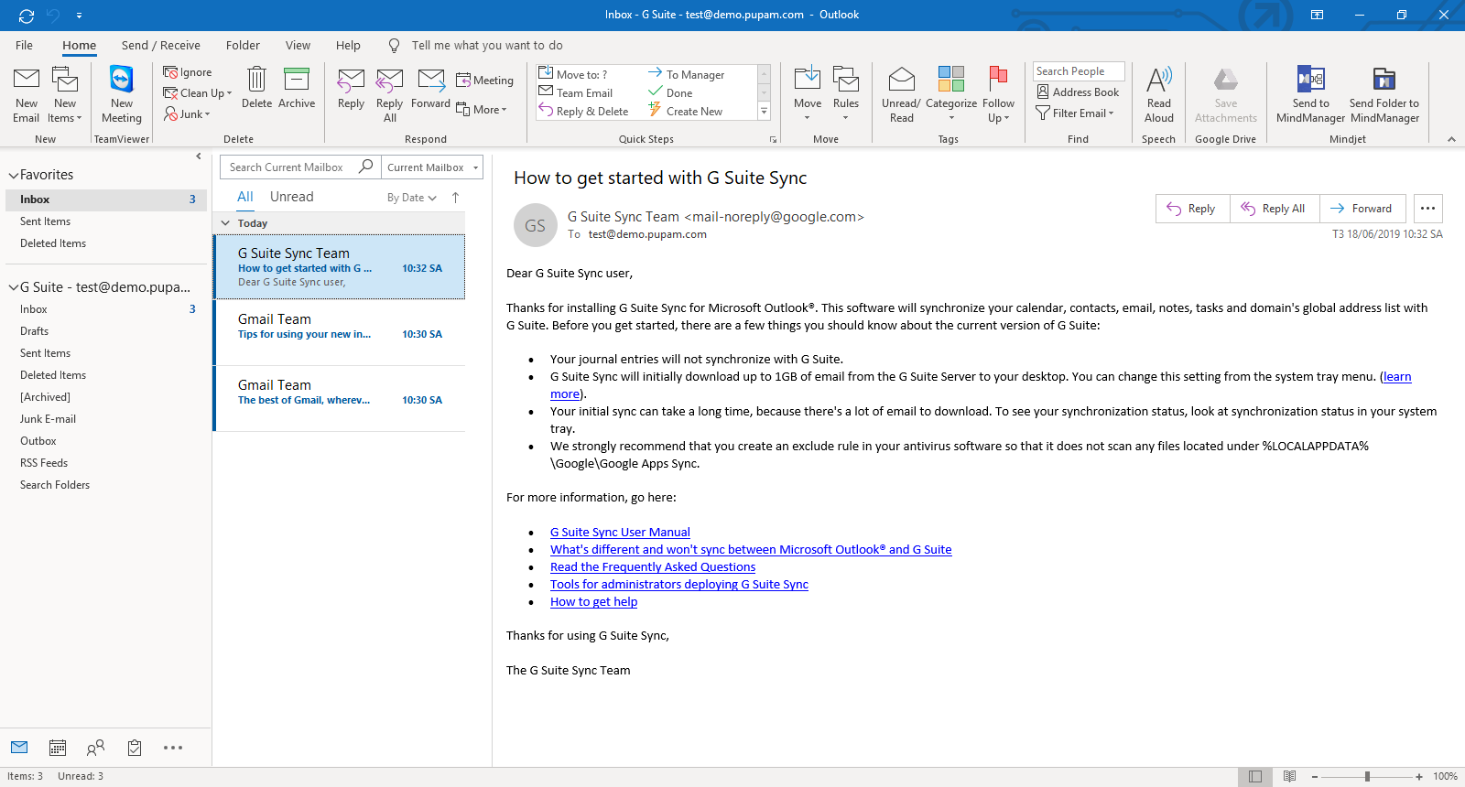
Task: Expand the Quick Steps gallery
Action: click(764, 111)
